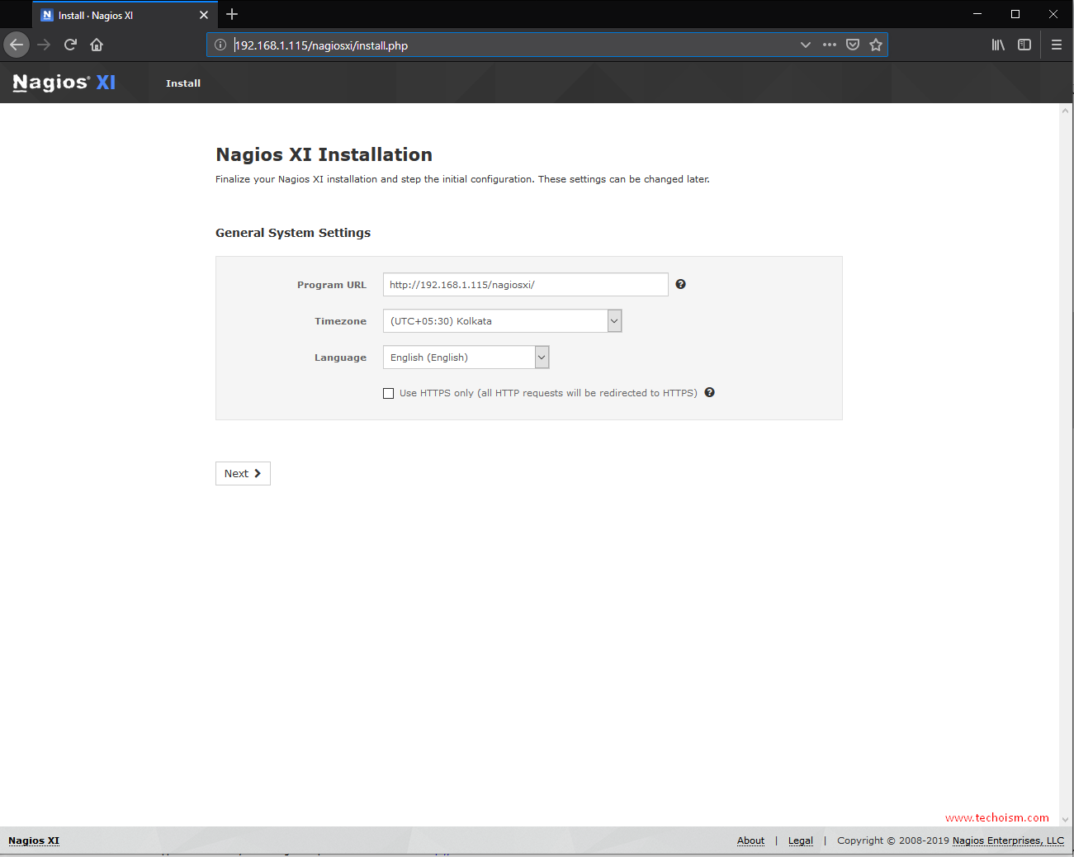Click the Nagios XI footer link
Image resolution: width=1074 pixels, height=857 pixels.
(x=34, y=840)
